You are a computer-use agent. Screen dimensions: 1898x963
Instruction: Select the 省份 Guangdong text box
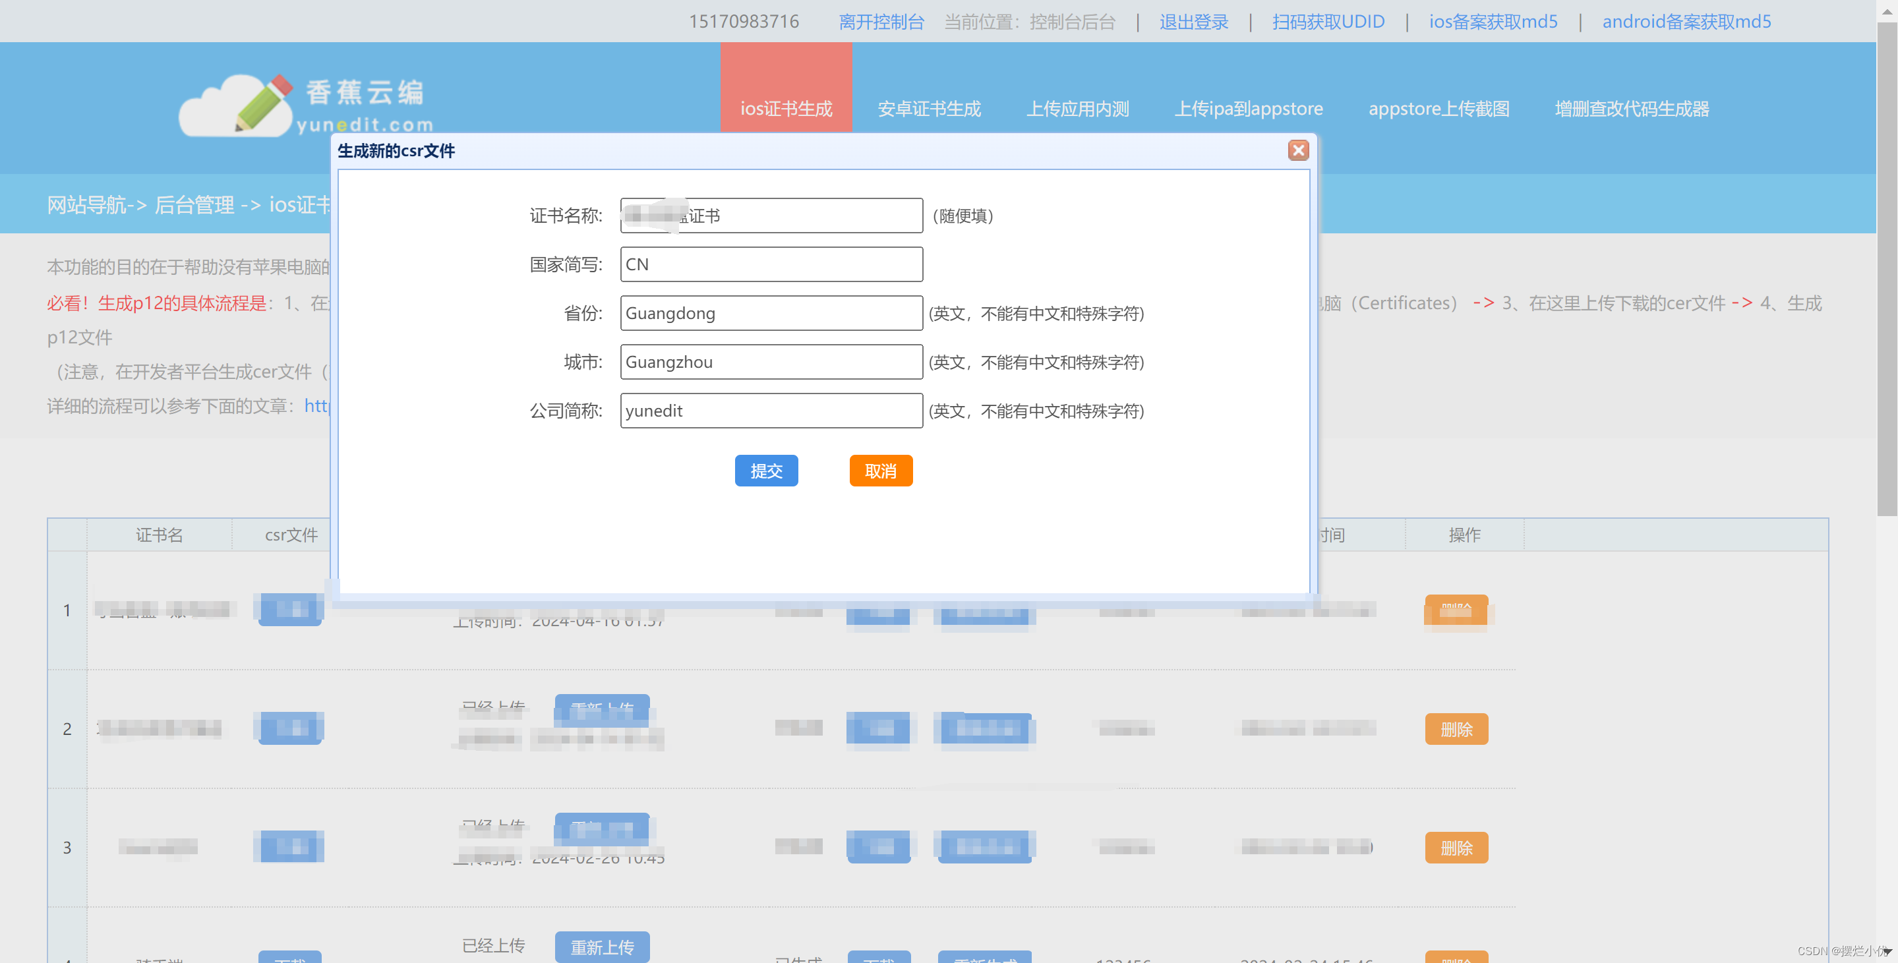(x=771, y=313)
